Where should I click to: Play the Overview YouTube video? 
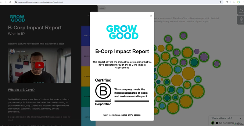[39, 65]
